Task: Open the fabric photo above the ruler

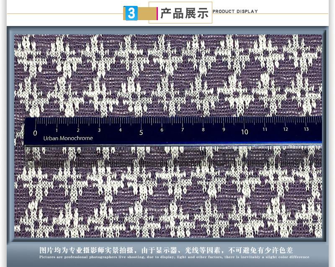Action: tap(167, 76)
